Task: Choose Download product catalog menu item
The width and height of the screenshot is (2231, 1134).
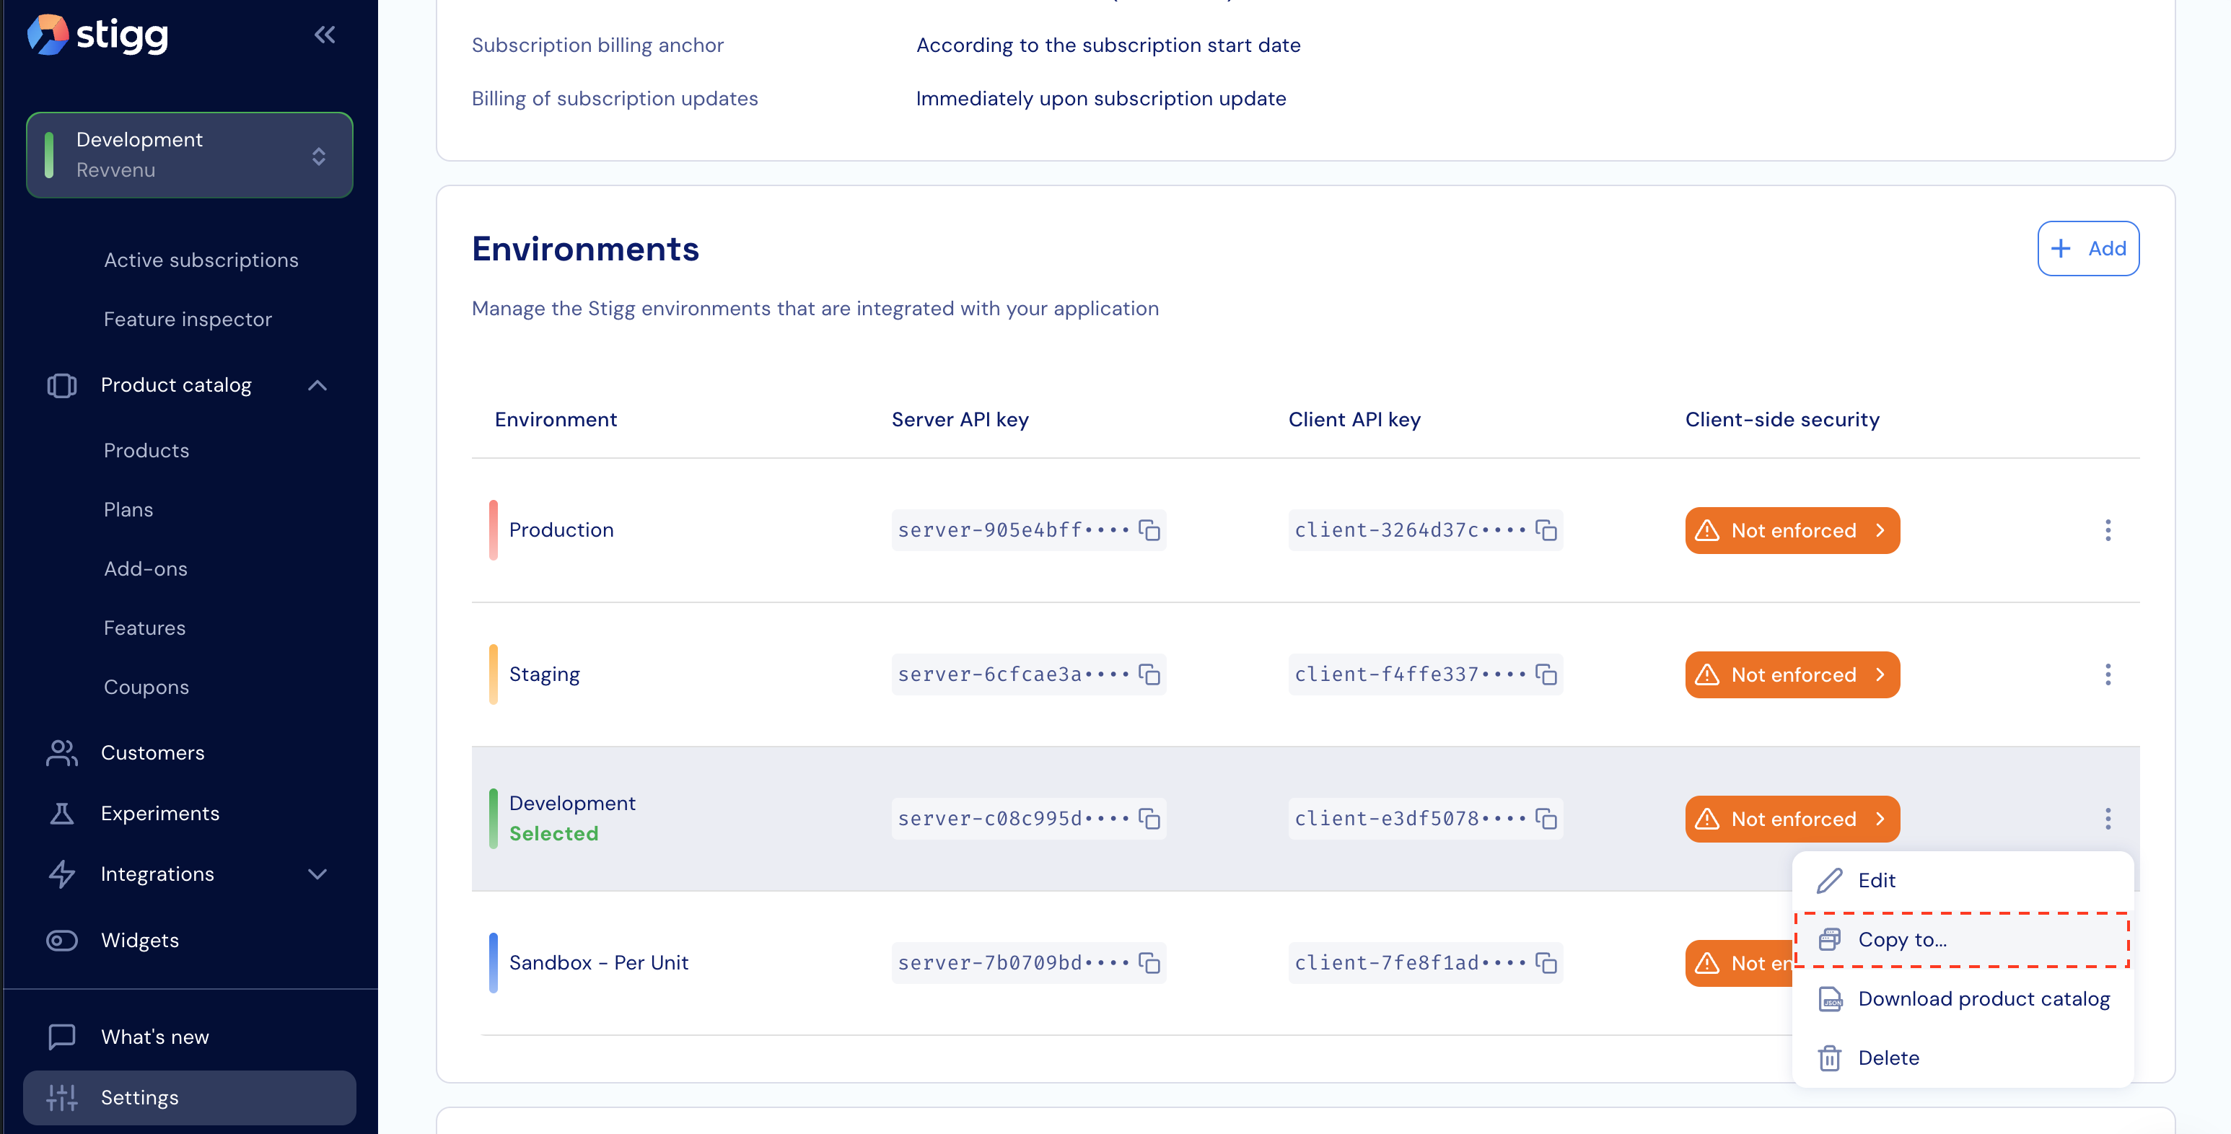Action: [x=1962, y=999]
